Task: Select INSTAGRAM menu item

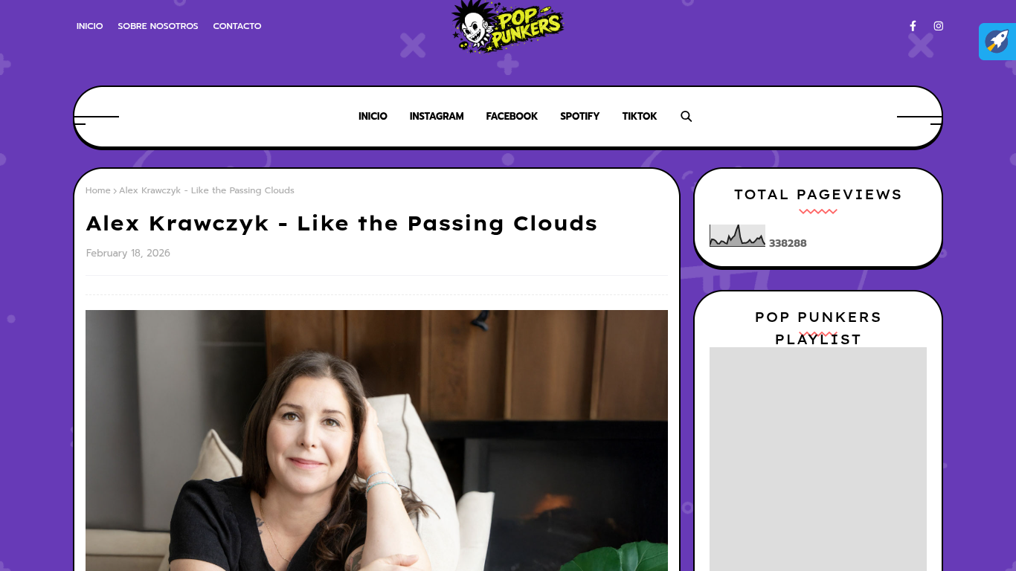Action: (437, 116)
